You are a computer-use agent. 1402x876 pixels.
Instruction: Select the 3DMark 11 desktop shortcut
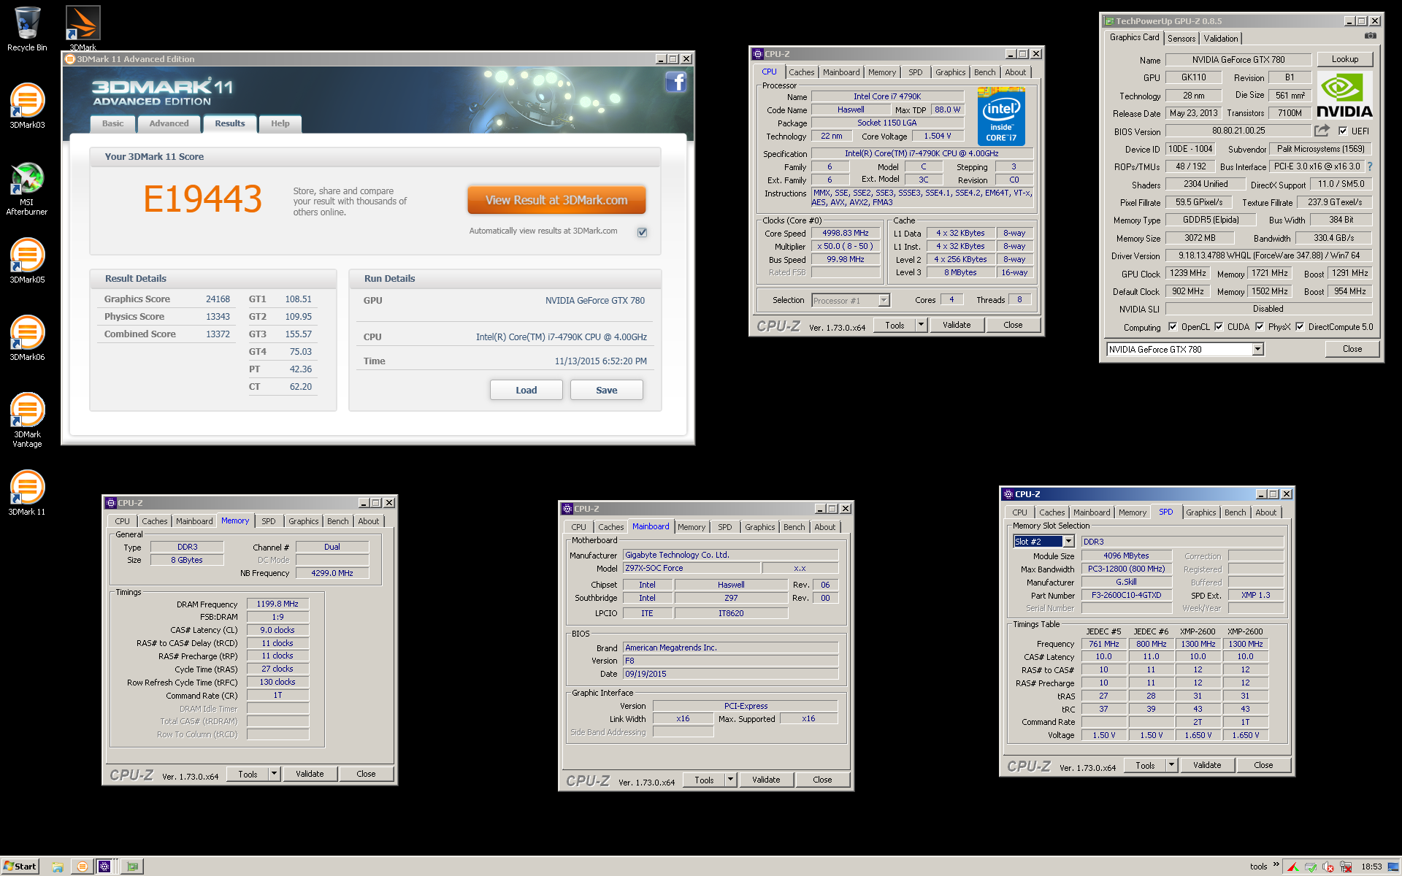(27, 493)
